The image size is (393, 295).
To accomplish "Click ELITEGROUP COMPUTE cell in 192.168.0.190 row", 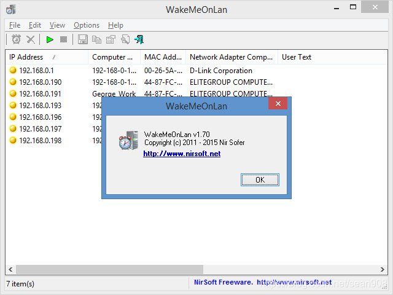I will (231, 82).
